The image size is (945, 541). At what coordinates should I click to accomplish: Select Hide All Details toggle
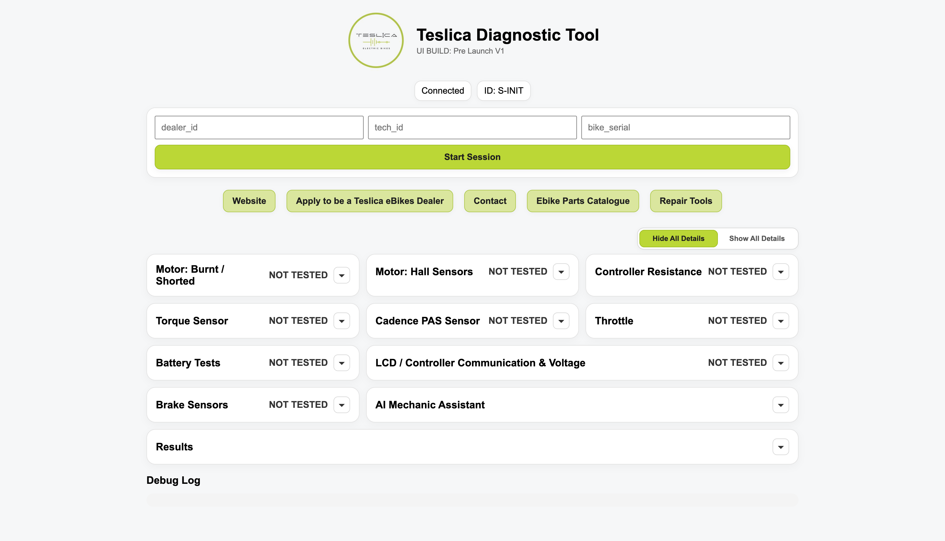[x=678, y=238]
